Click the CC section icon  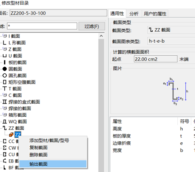point(5,141)
